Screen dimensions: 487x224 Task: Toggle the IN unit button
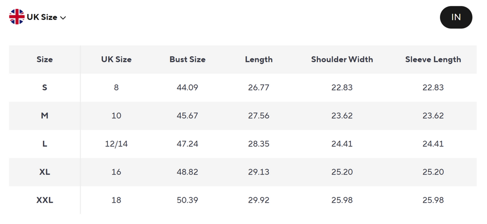tap(456, 17)
